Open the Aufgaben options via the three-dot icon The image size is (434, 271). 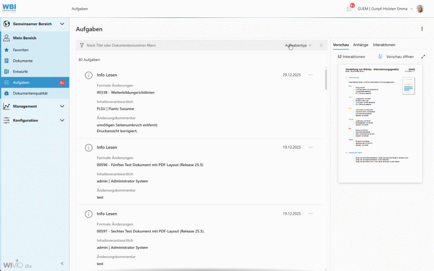(422, 29)
